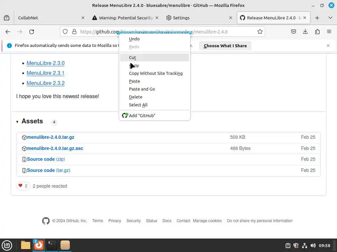Click the 509 KB file size text
Image resolution: width=337 pixels, height=252 pixels.
[238, 137]
